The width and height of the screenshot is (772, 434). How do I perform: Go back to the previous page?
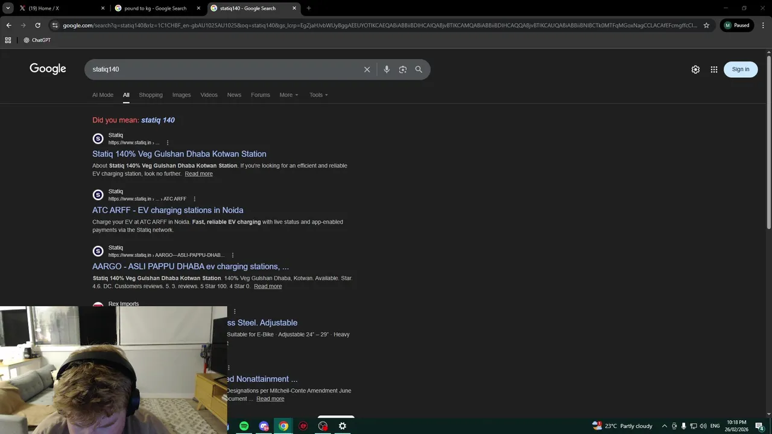[x=8, y=25]
